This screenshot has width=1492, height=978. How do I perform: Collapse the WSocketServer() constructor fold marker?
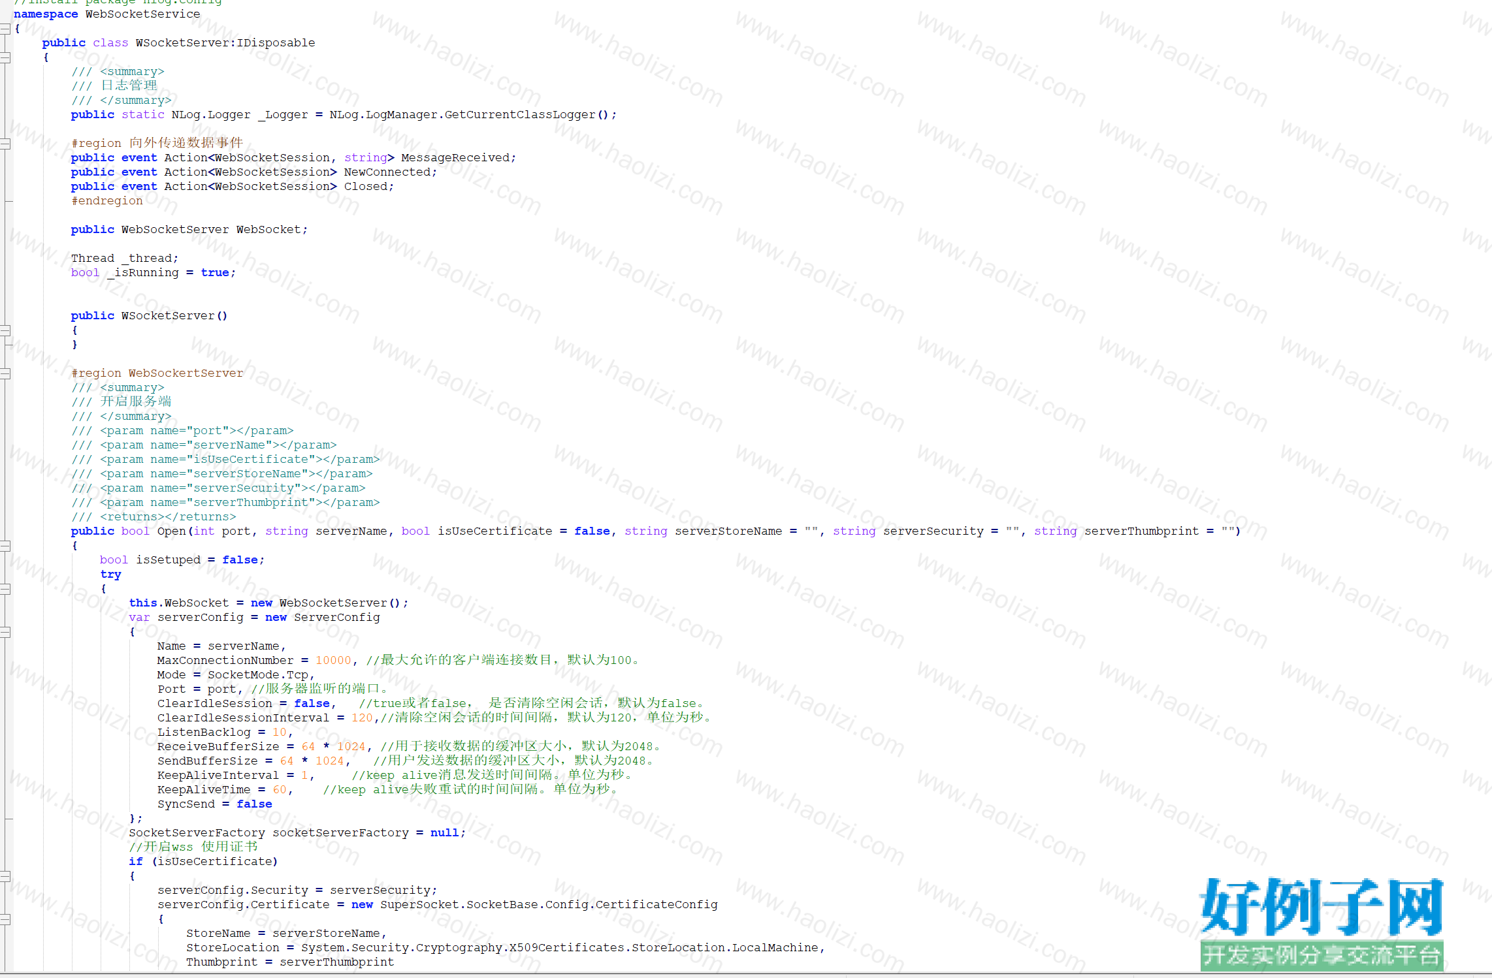point(5,330)
